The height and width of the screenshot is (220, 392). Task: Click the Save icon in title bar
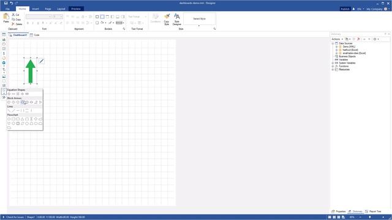tap(6, 3)
